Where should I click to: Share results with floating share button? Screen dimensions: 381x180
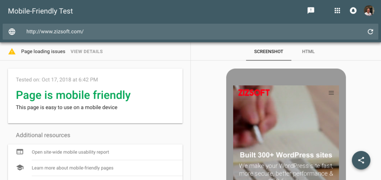pyautogui.click(x=361, y=160)
